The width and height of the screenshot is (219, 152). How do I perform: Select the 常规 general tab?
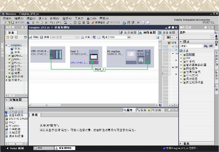click(x=35, y=115)
